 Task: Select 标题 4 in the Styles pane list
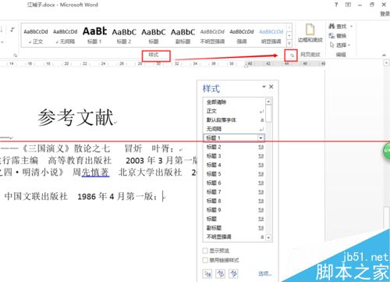[234, 165]
